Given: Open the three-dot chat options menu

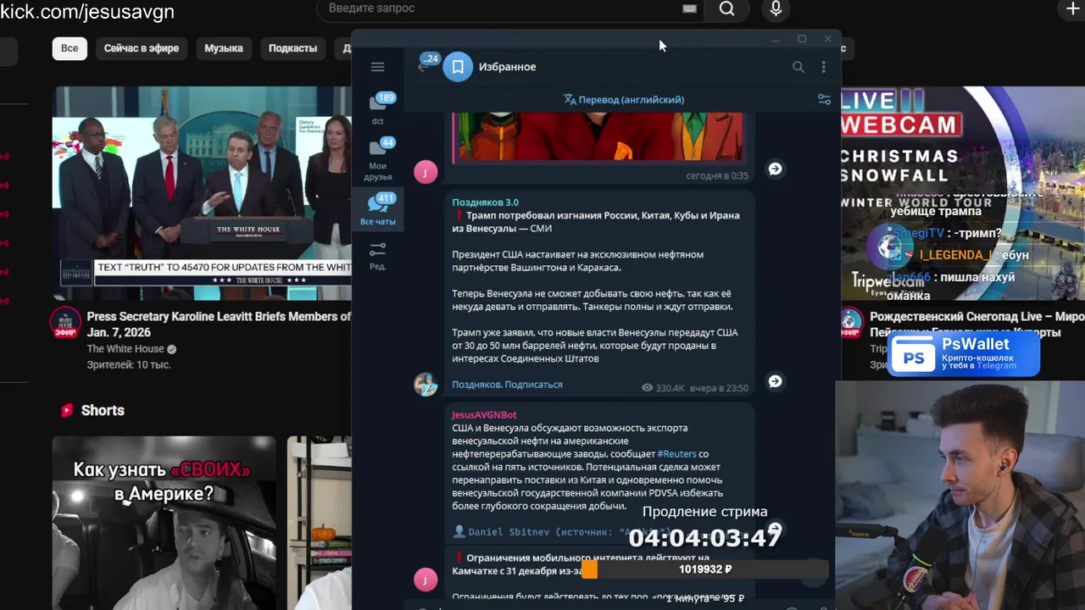Looking at the screenshot, I should [823, 67].
